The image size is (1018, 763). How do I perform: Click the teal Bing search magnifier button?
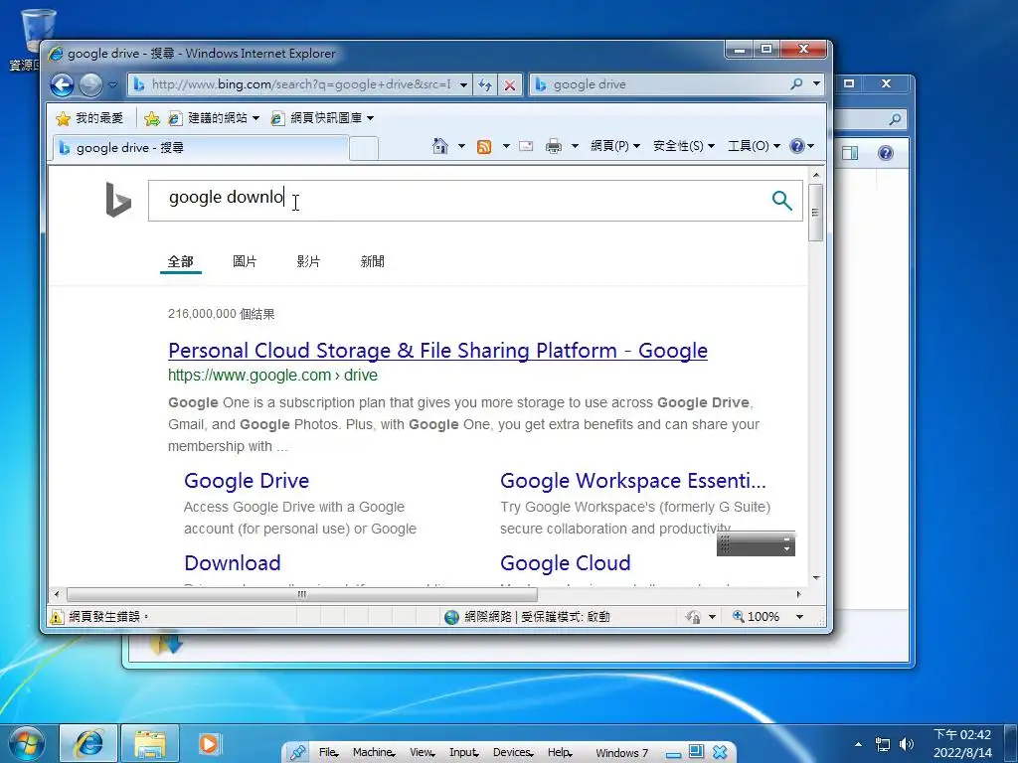(782, 201)
